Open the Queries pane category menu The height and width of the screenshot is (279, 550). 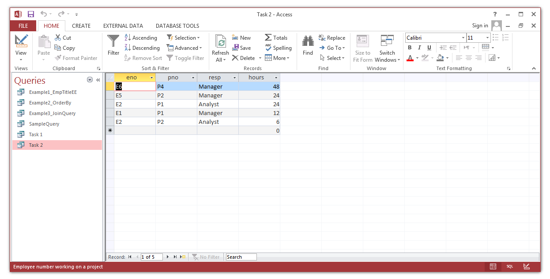(90, 80)
